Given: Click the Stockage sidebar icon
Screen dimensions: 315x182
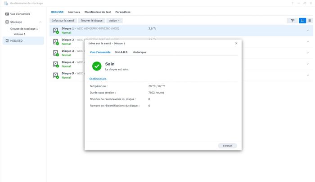Looking at the screenshot, I should click(7, 22).
